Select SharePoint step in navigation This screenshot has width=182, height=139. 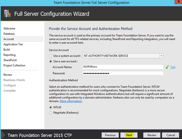point(10,60)
